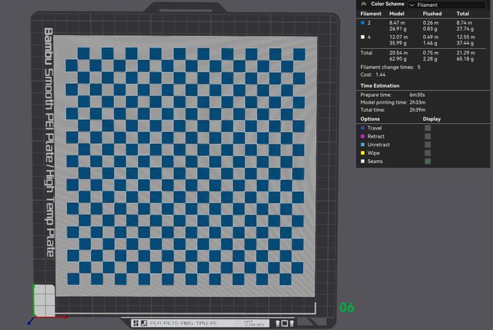Click the Model printing time 2h33m
Screen dimensions: 493x330
coord(417,102)
